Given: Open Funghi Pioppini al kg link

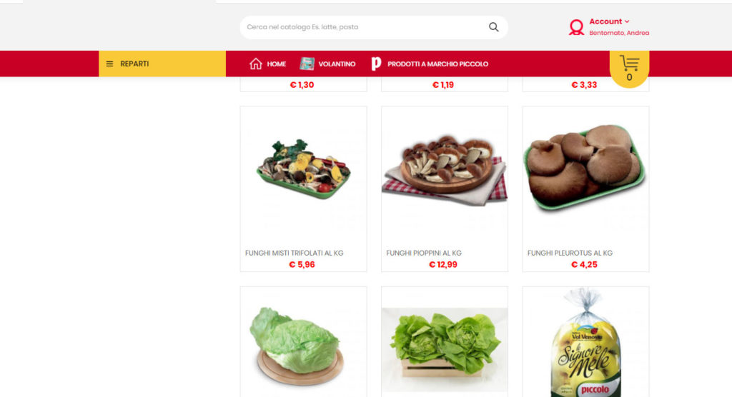Looking at the screenshot, I should coord(424,253).
